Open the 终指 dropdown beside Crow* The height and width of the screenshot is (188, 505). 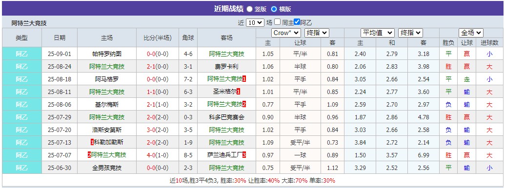pos(317,33)
